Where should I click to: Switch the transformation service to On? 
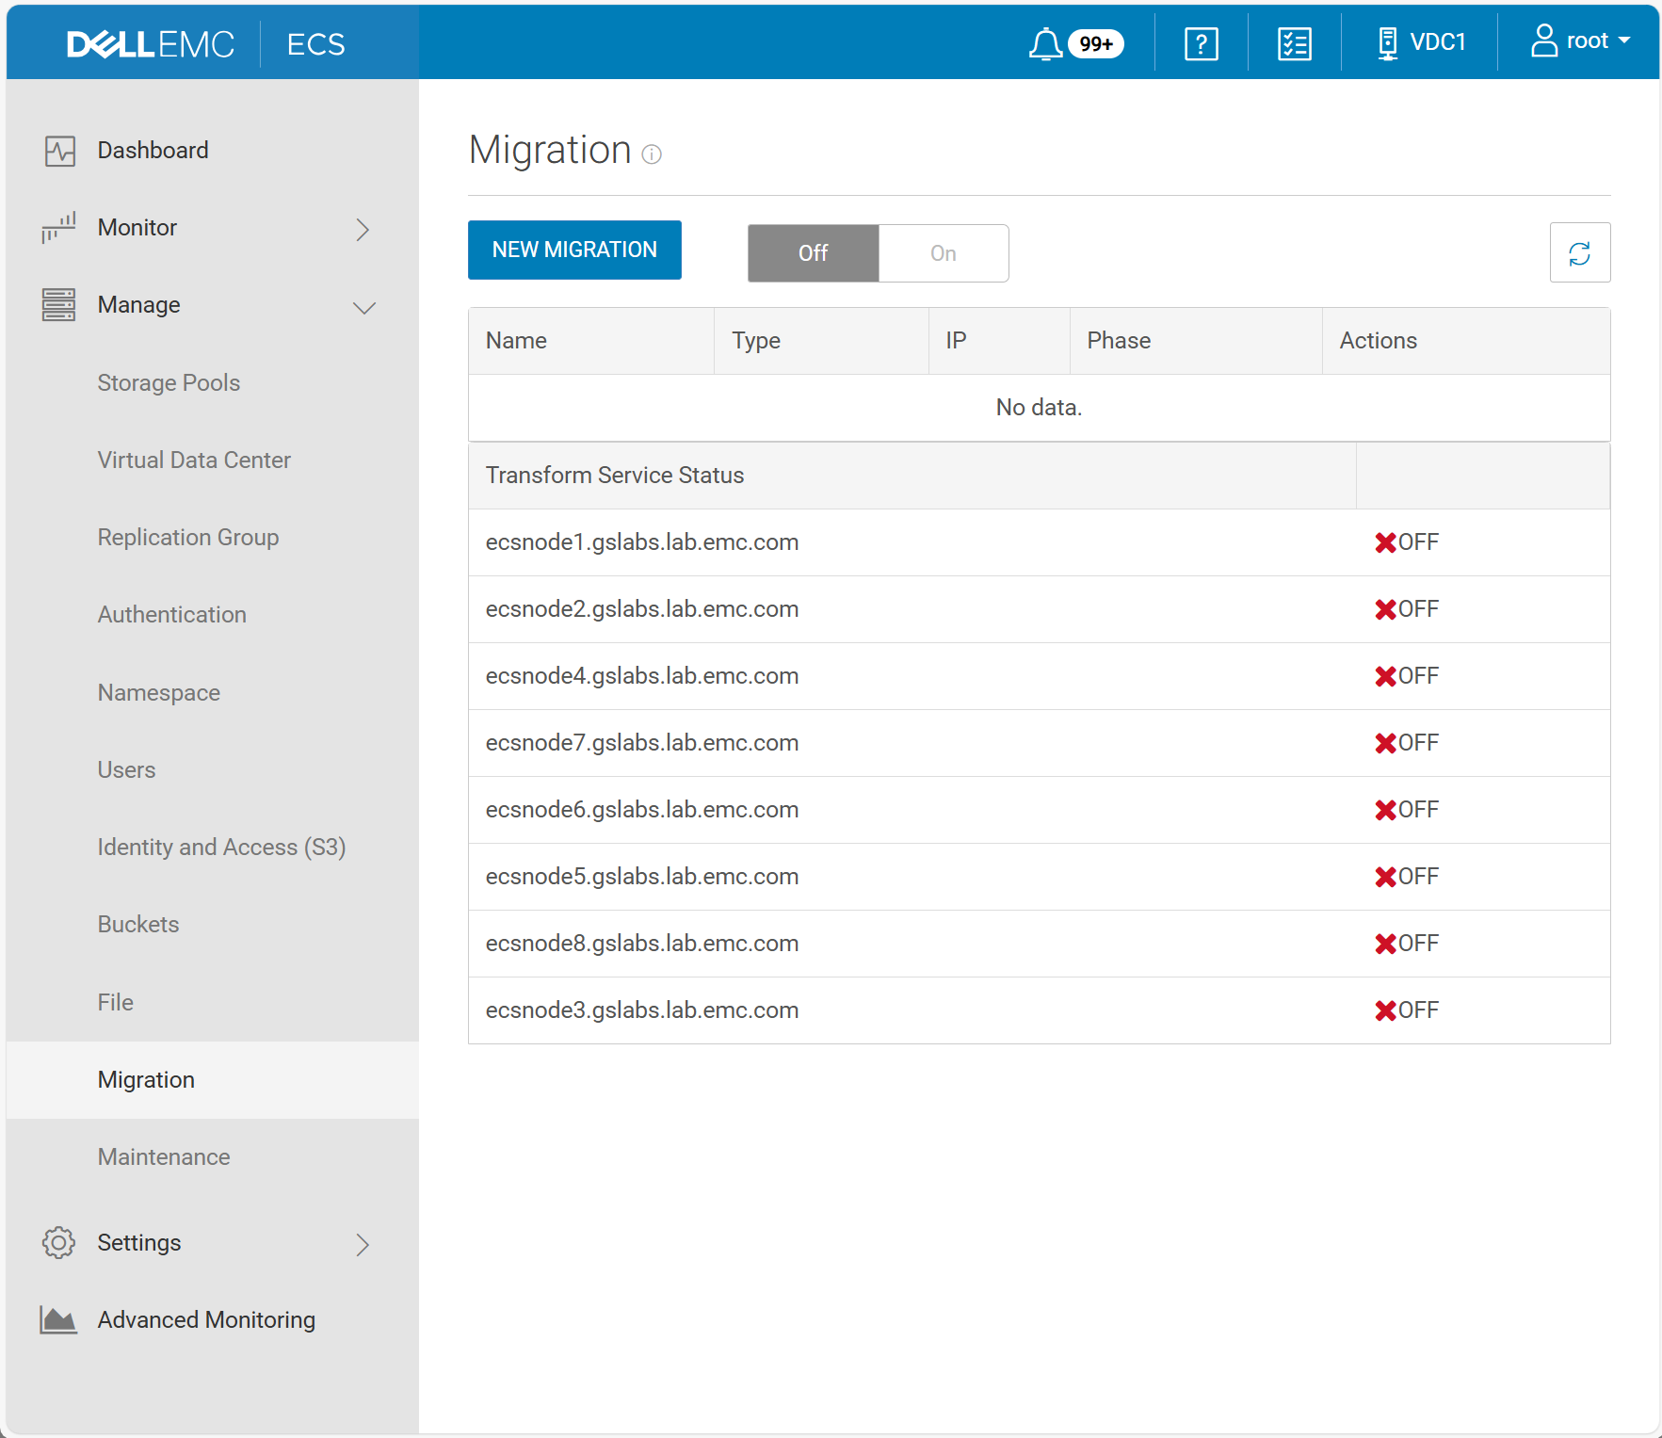pyautogui.click(x=943, y=252)
